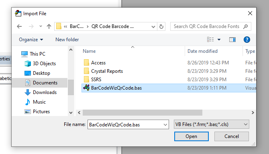Image resolution: width=269 pixels, height=154 pixels.
Task: Click the change view layout icon
Action: coord(210,40)
